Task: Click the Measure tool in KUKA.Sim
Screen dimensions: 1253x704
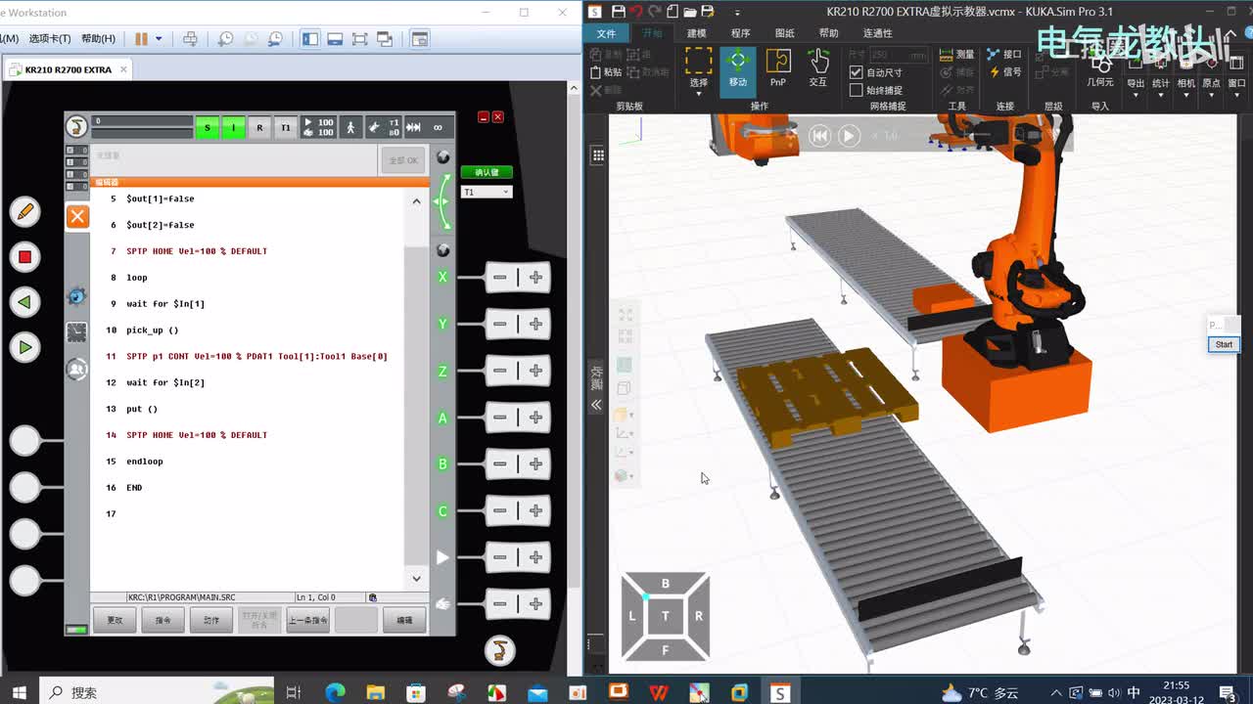Action: 957,54
